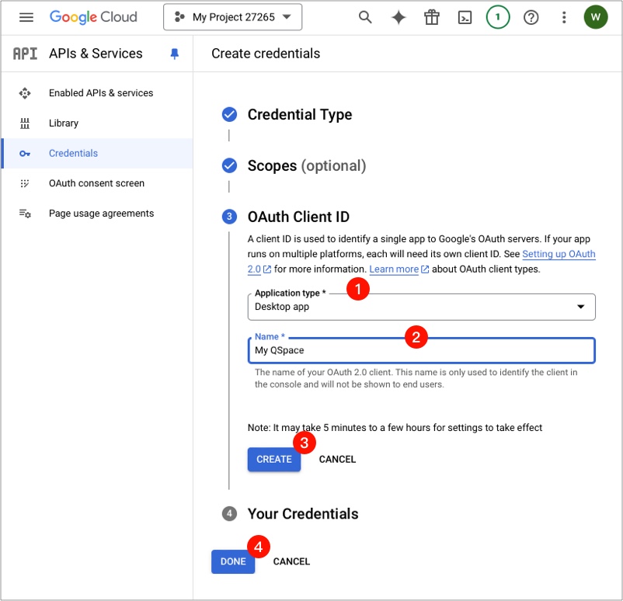Open Gemini AI sparkle assistant
623x601 pixels.
(399, 17)
